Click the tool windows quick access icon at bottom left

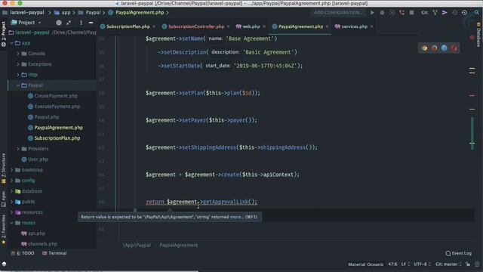4,264
